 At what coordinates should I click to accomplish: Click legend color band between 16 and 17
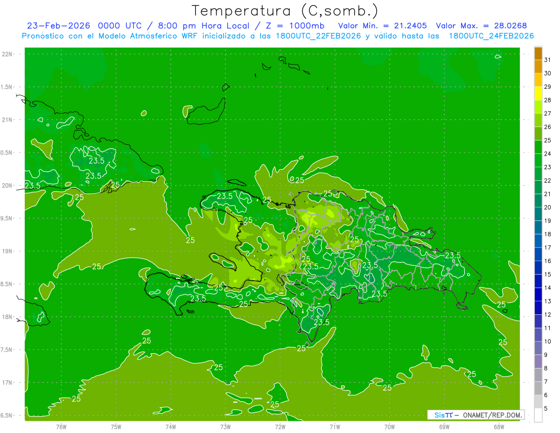tap(538, 254)
